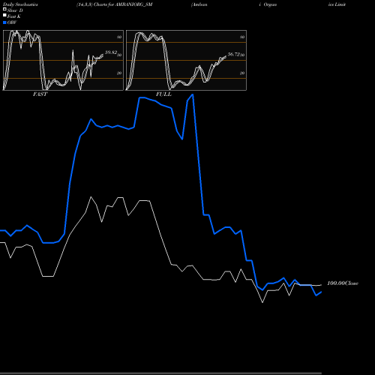Click the 50 level label in FAST chart
The height and width of the screenshot is (375, 375).
119,55
